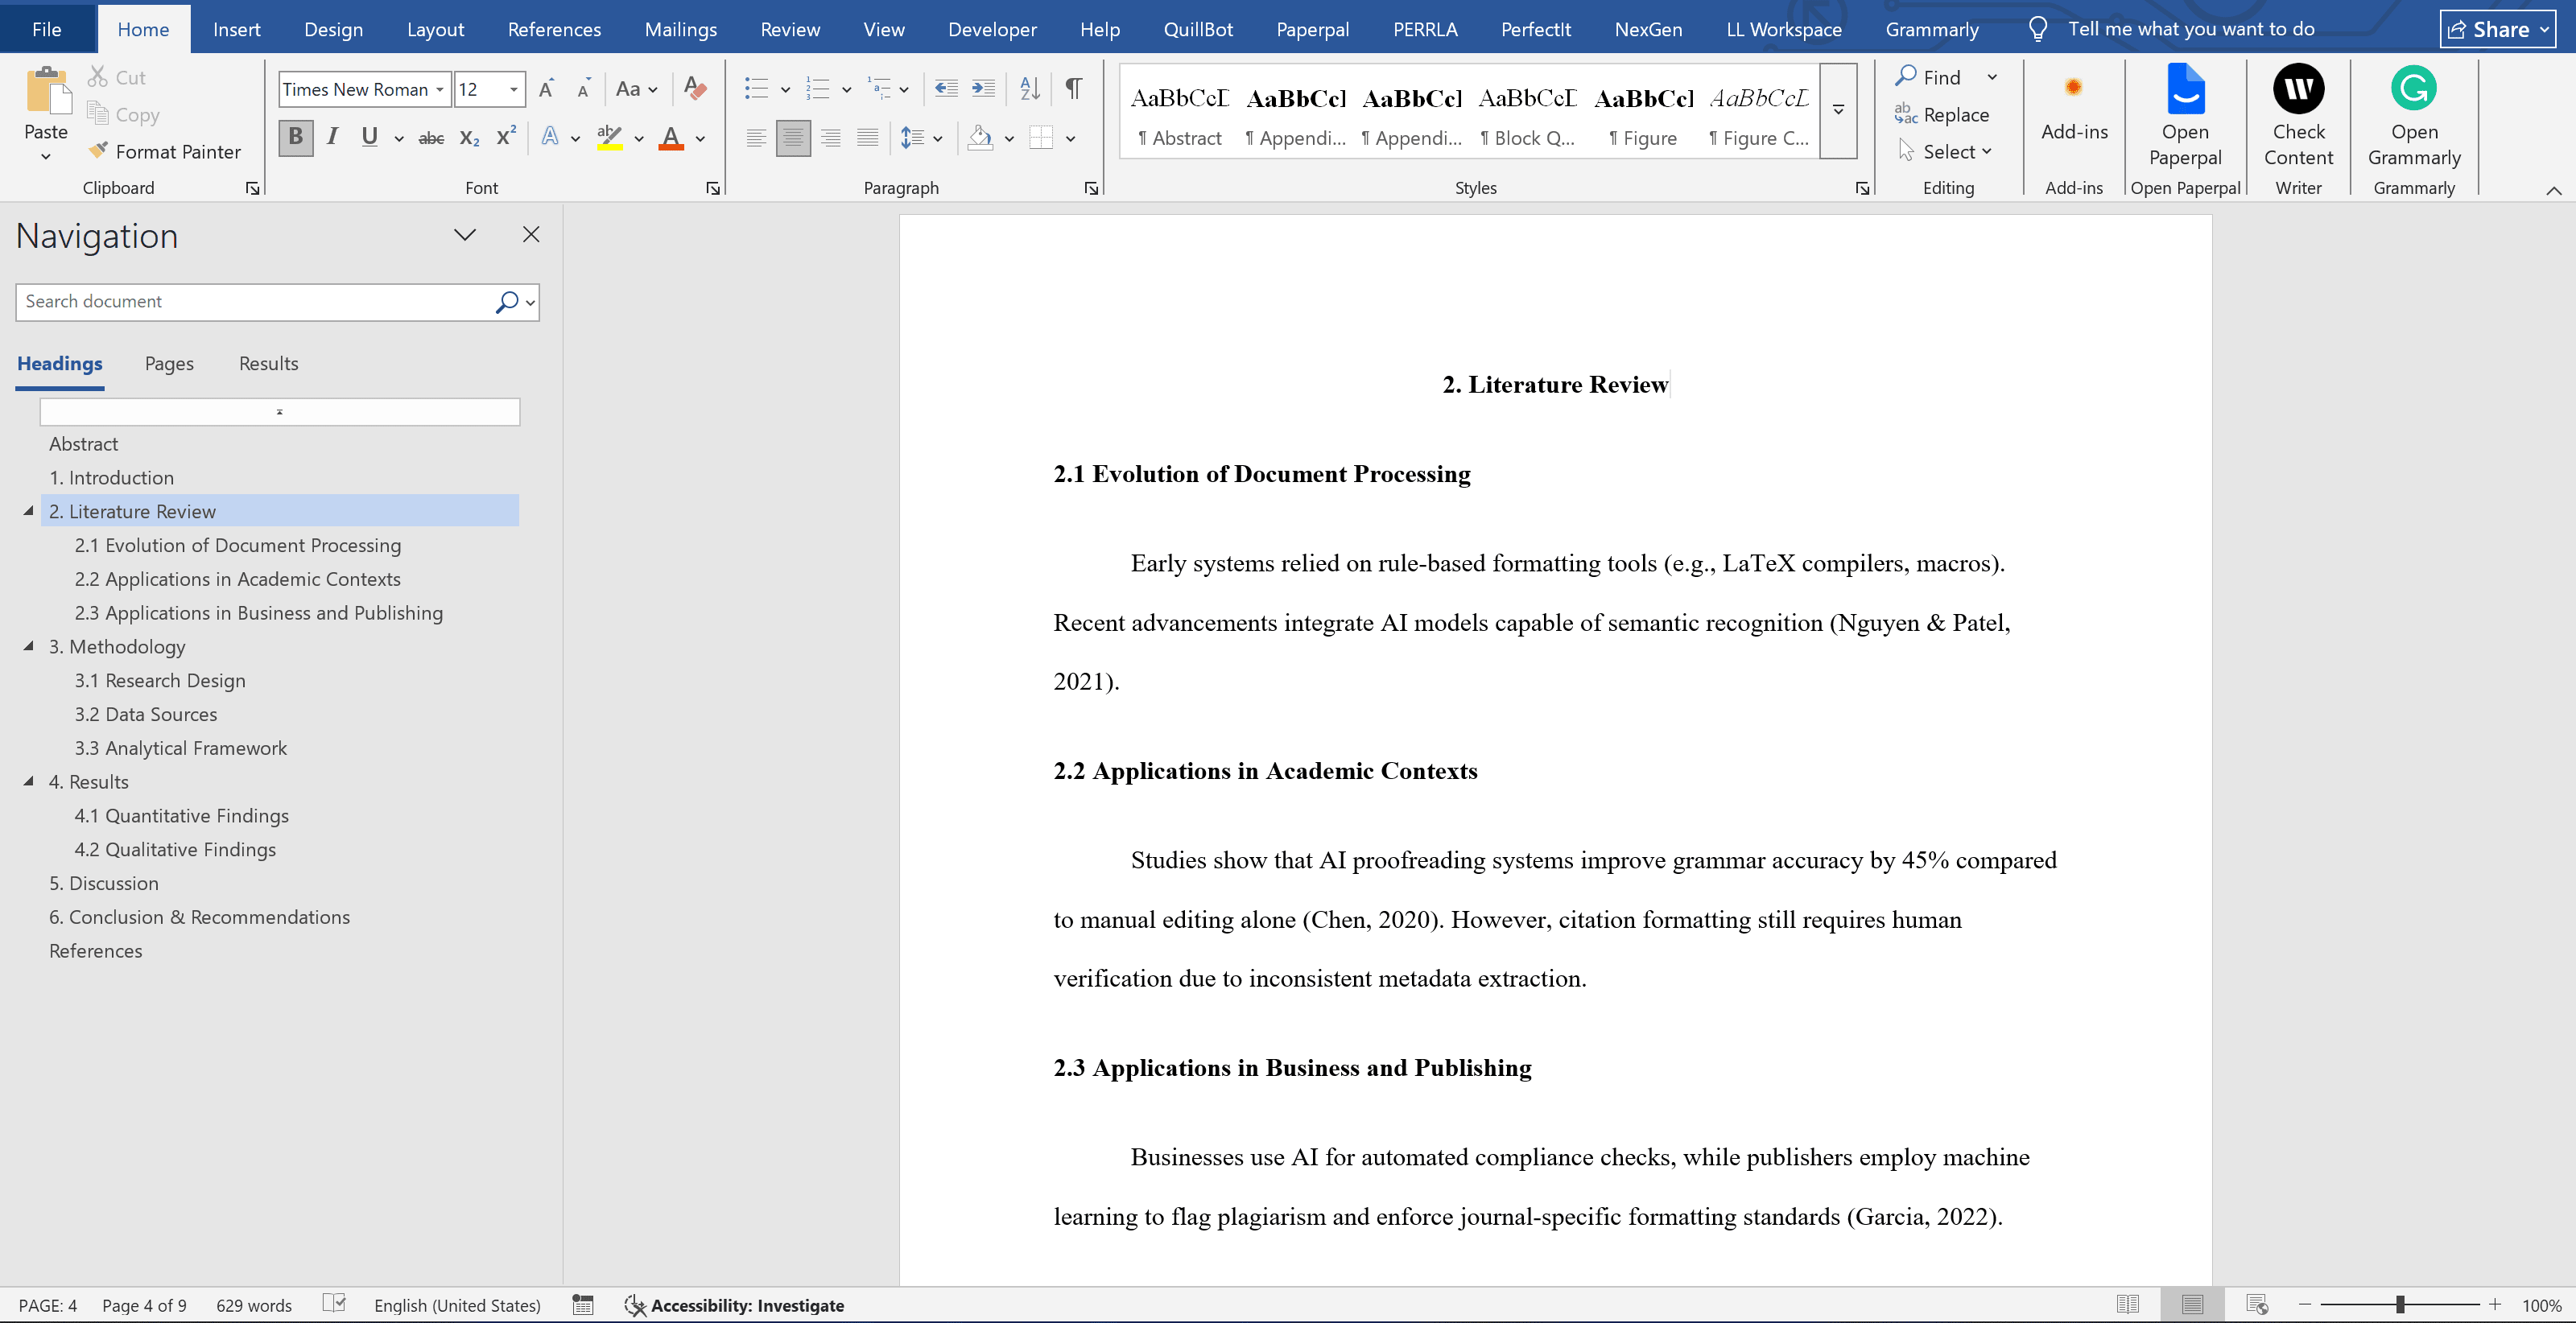Click the Share button

[x=2494, y=28]
